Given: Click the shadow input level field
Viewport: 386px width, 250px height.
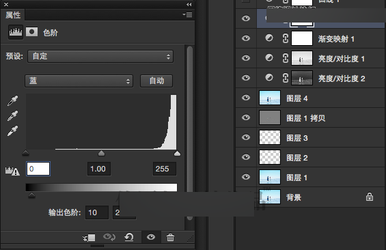Looking at the screenshot, I should pos(38,169).
